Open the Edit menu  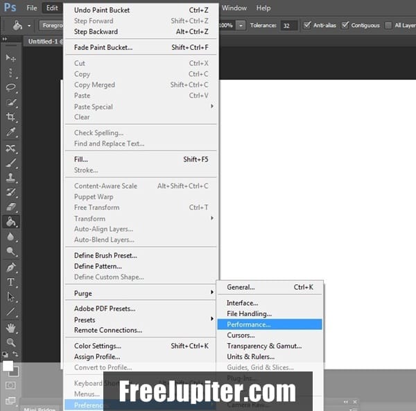(52, 8)
